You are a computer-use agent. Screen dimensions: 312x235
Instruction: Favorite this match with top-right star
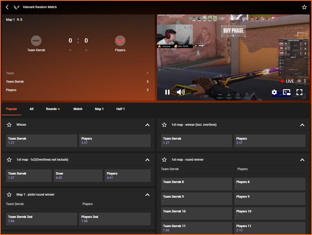click(304, 7)
